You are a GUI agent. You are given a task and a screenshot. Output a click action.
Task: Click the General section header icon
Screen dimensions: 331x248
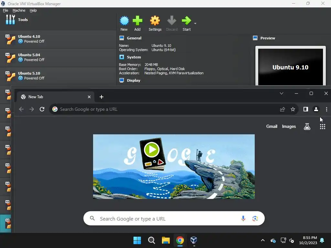click(x=122, y=38)
